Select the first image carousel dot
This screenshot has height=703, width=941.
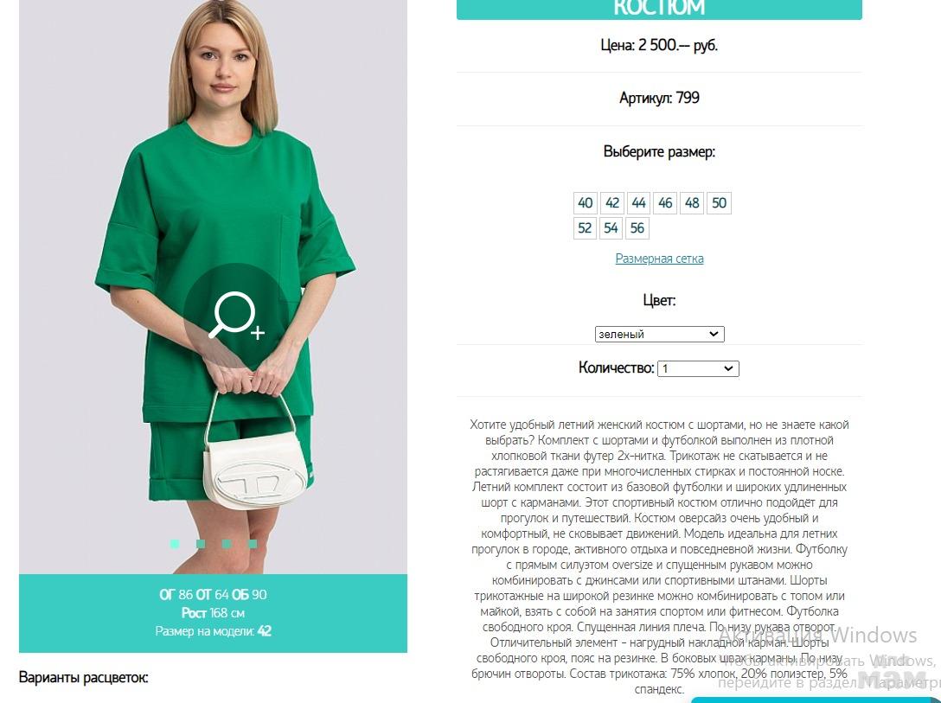(x=174, y=544)
